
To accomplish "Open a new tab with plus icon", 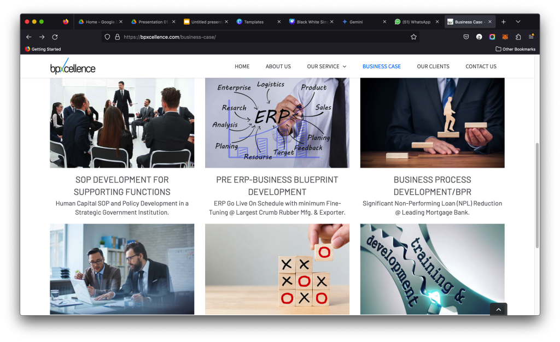I will click(x=504, y=22).
